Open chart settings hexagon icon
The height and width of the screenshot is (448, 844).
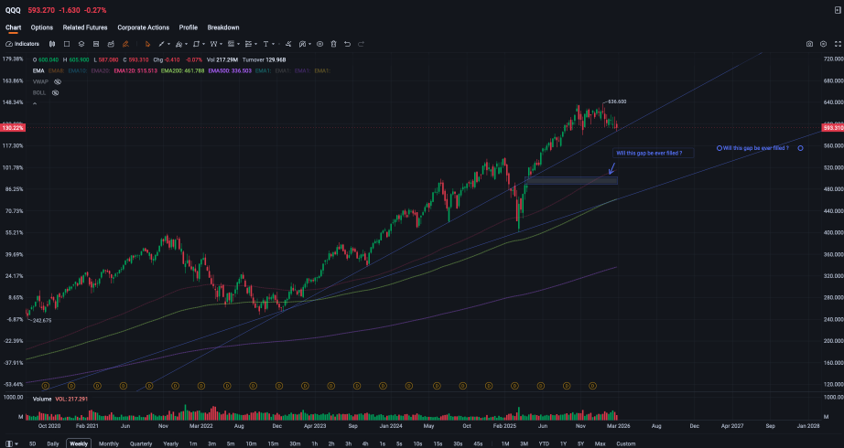tap(823, 44)
